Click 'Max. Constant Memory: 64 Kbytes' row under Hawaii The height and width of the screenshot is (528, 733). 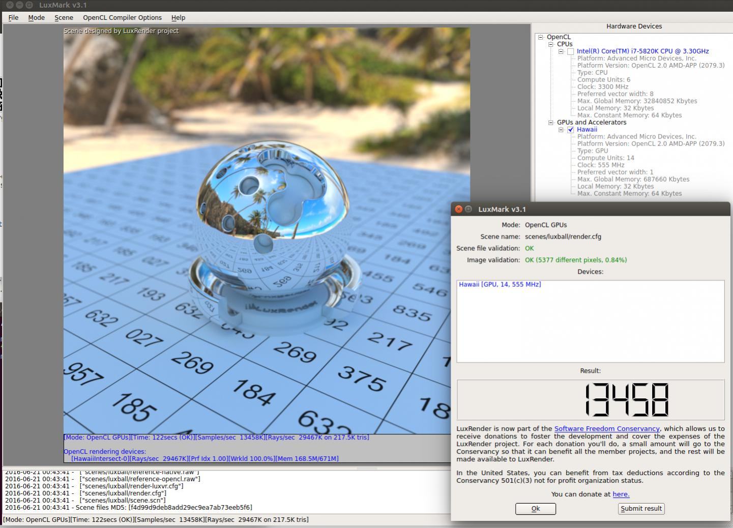(x=630, y=194)
